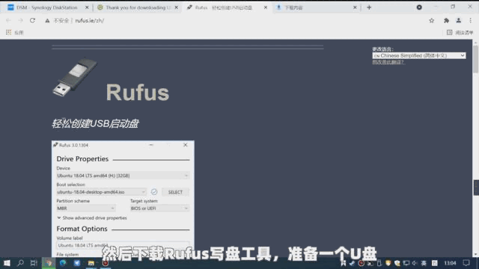Open the Chrome profile avatar menu
The width and height of the screenshot is (479, 269).
459,20
